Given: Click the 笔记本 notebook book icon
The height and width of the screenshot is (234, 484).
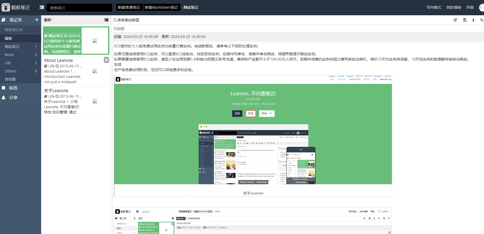Looking at the screenshot, I should 4,20.
